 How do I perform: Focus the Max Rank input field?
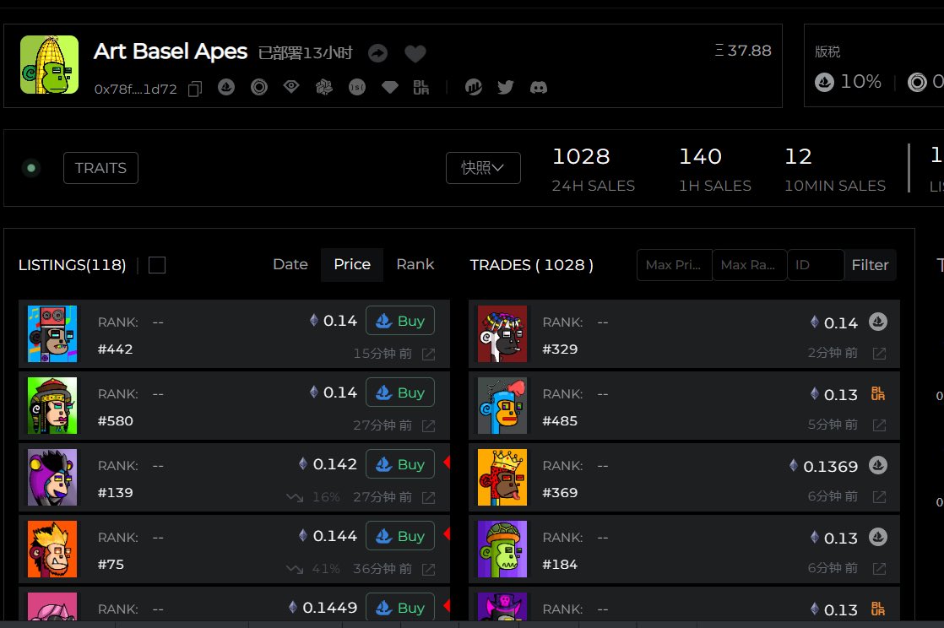click(750, 265)
